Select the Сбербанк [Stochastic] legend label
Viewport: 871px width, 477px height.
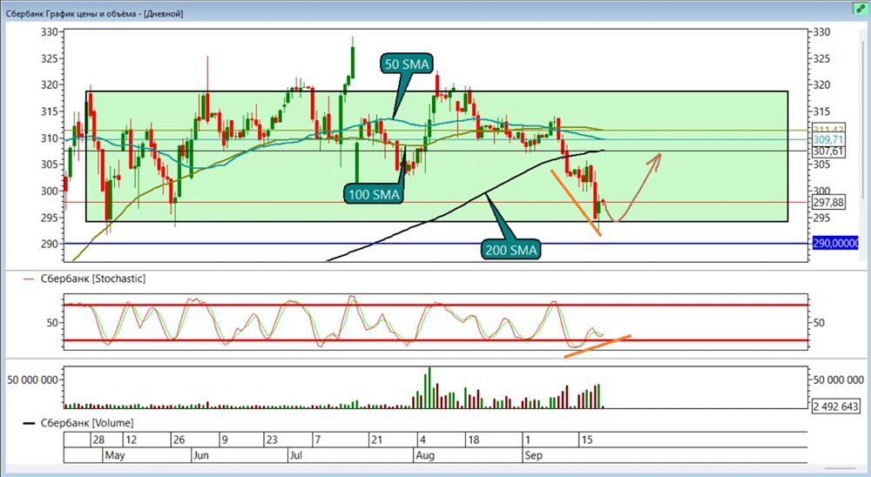click(x=93, y=279)
